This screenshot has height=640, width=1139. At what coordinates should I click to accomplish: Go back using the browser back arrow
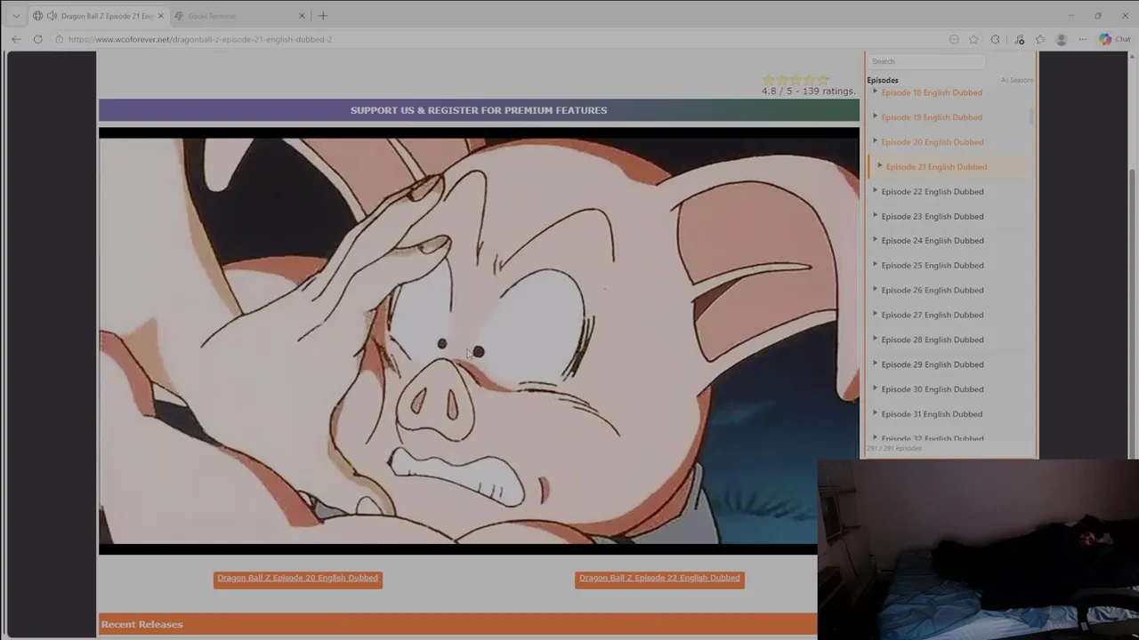[16, 39]
